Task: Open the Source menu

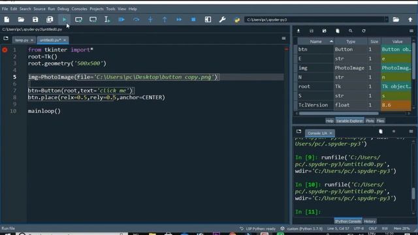Action: point(39,8)
